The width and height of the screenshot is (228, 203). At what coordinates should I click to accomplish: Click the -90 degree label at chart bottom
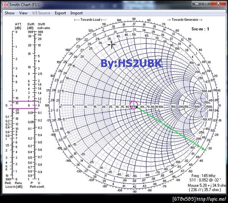pyautogui.click(x=135, y=191)
